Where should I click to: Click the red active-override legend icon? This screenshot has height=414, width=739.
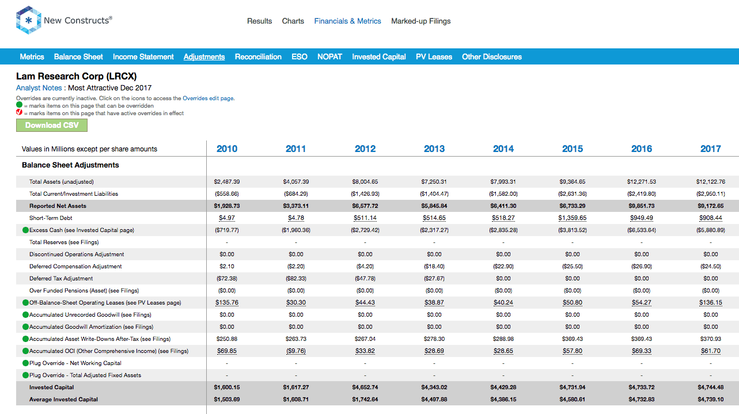[x=19, y=113]
